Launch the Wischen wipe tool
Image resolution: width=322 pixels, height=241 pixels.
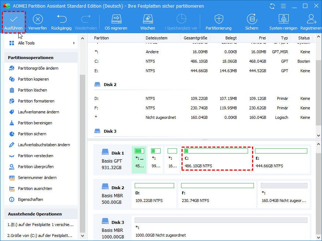coord(148,22)
